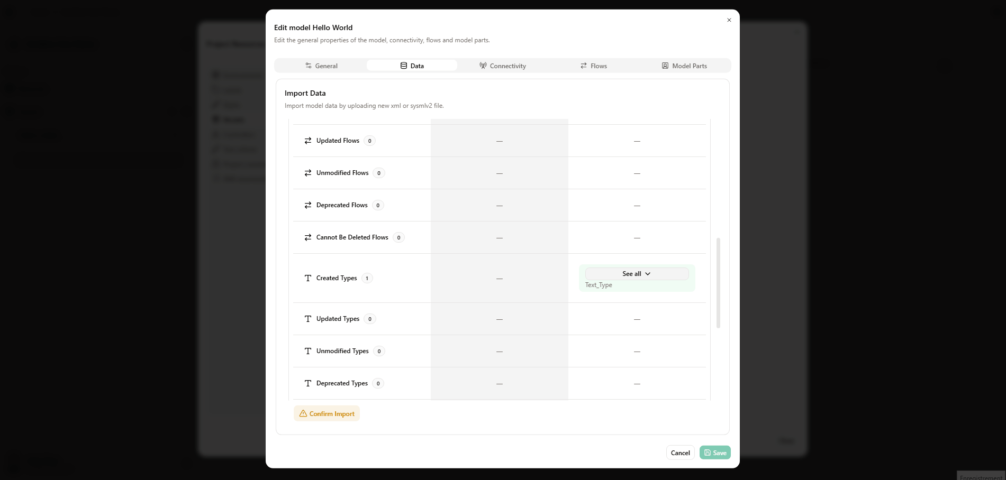The image size is (1006, 480).
Task: Switch to the General tab
Action: point(321,66)
